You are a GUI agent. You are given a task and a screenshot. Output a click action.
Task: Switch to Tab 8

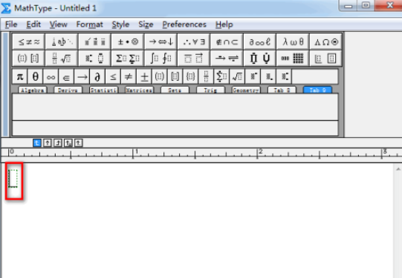(282, 90)
